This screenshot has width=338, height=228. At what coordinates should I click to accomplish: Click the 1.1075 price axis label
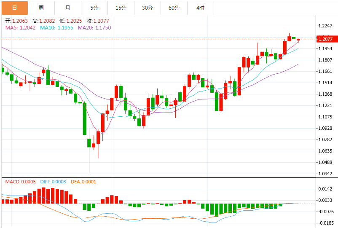325,117
